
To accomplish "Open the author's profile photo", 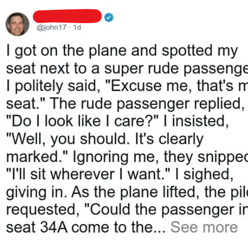I will click(x=17, y=24).
